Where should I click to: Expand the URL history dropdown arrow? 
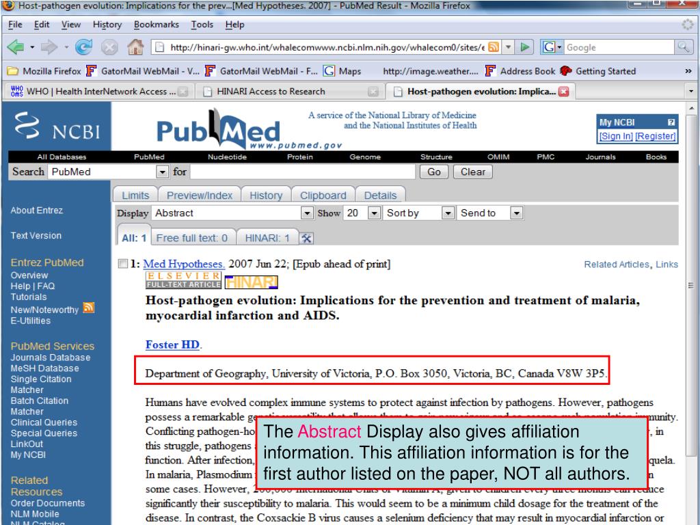click(508, 47)
